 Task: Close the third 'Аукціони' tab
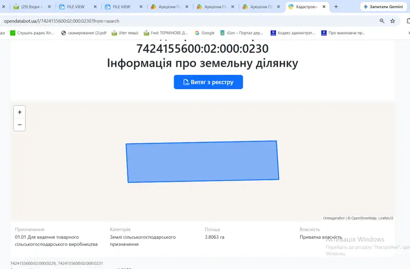(278, 7)
